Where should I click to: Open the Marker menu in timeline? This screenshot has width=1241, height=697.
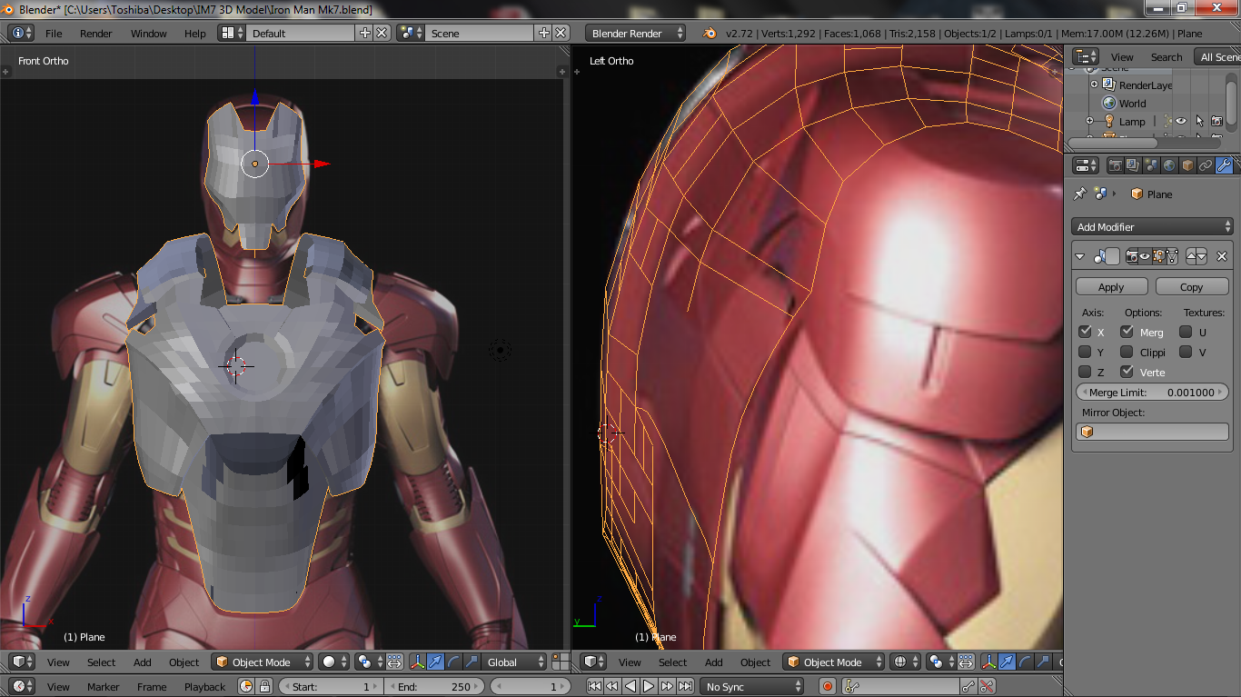[x=104, y=687]
